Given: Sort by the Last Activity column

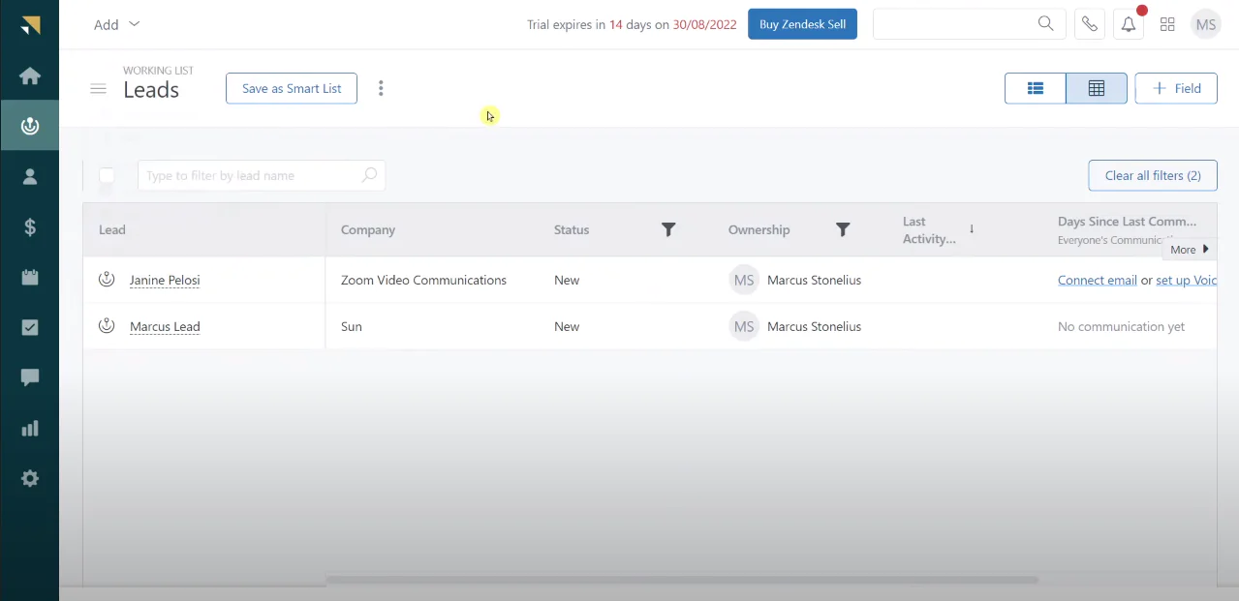Looking at the screenshot, I should (x=972, y=229).
